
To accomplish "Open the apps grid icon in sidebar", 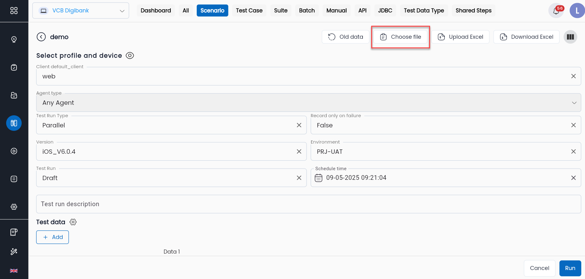I will pos(14,11).
